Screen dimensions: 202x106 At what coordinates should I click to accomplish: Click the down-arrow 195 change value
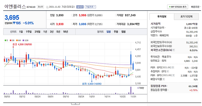coord(17,23)
